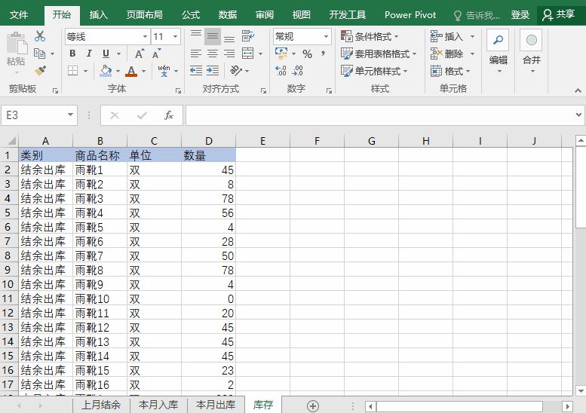Expand the formula bar

tap(578, 115)
